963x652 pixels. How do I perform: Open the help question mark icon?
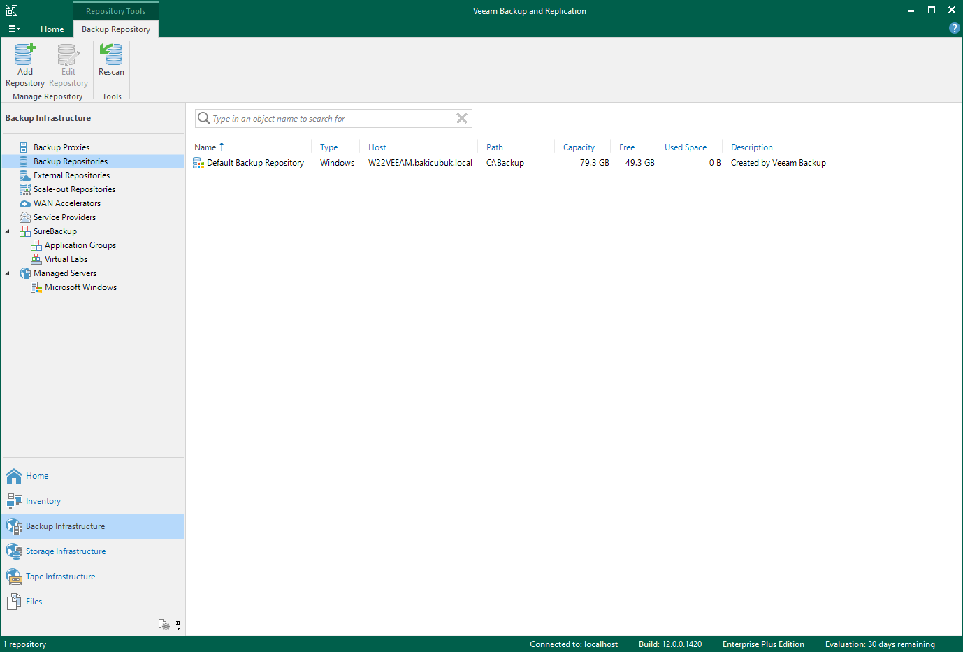click(954, 28)
